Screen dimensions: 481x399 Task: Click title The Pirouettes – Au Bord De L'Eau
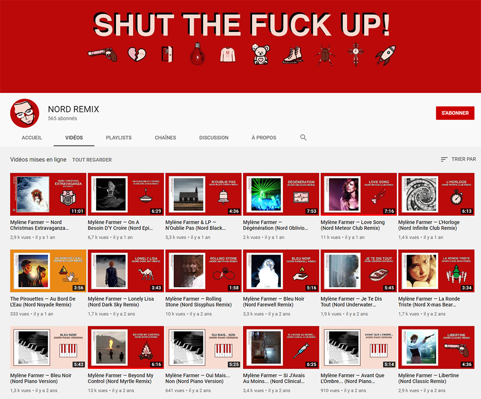(43, 302)
